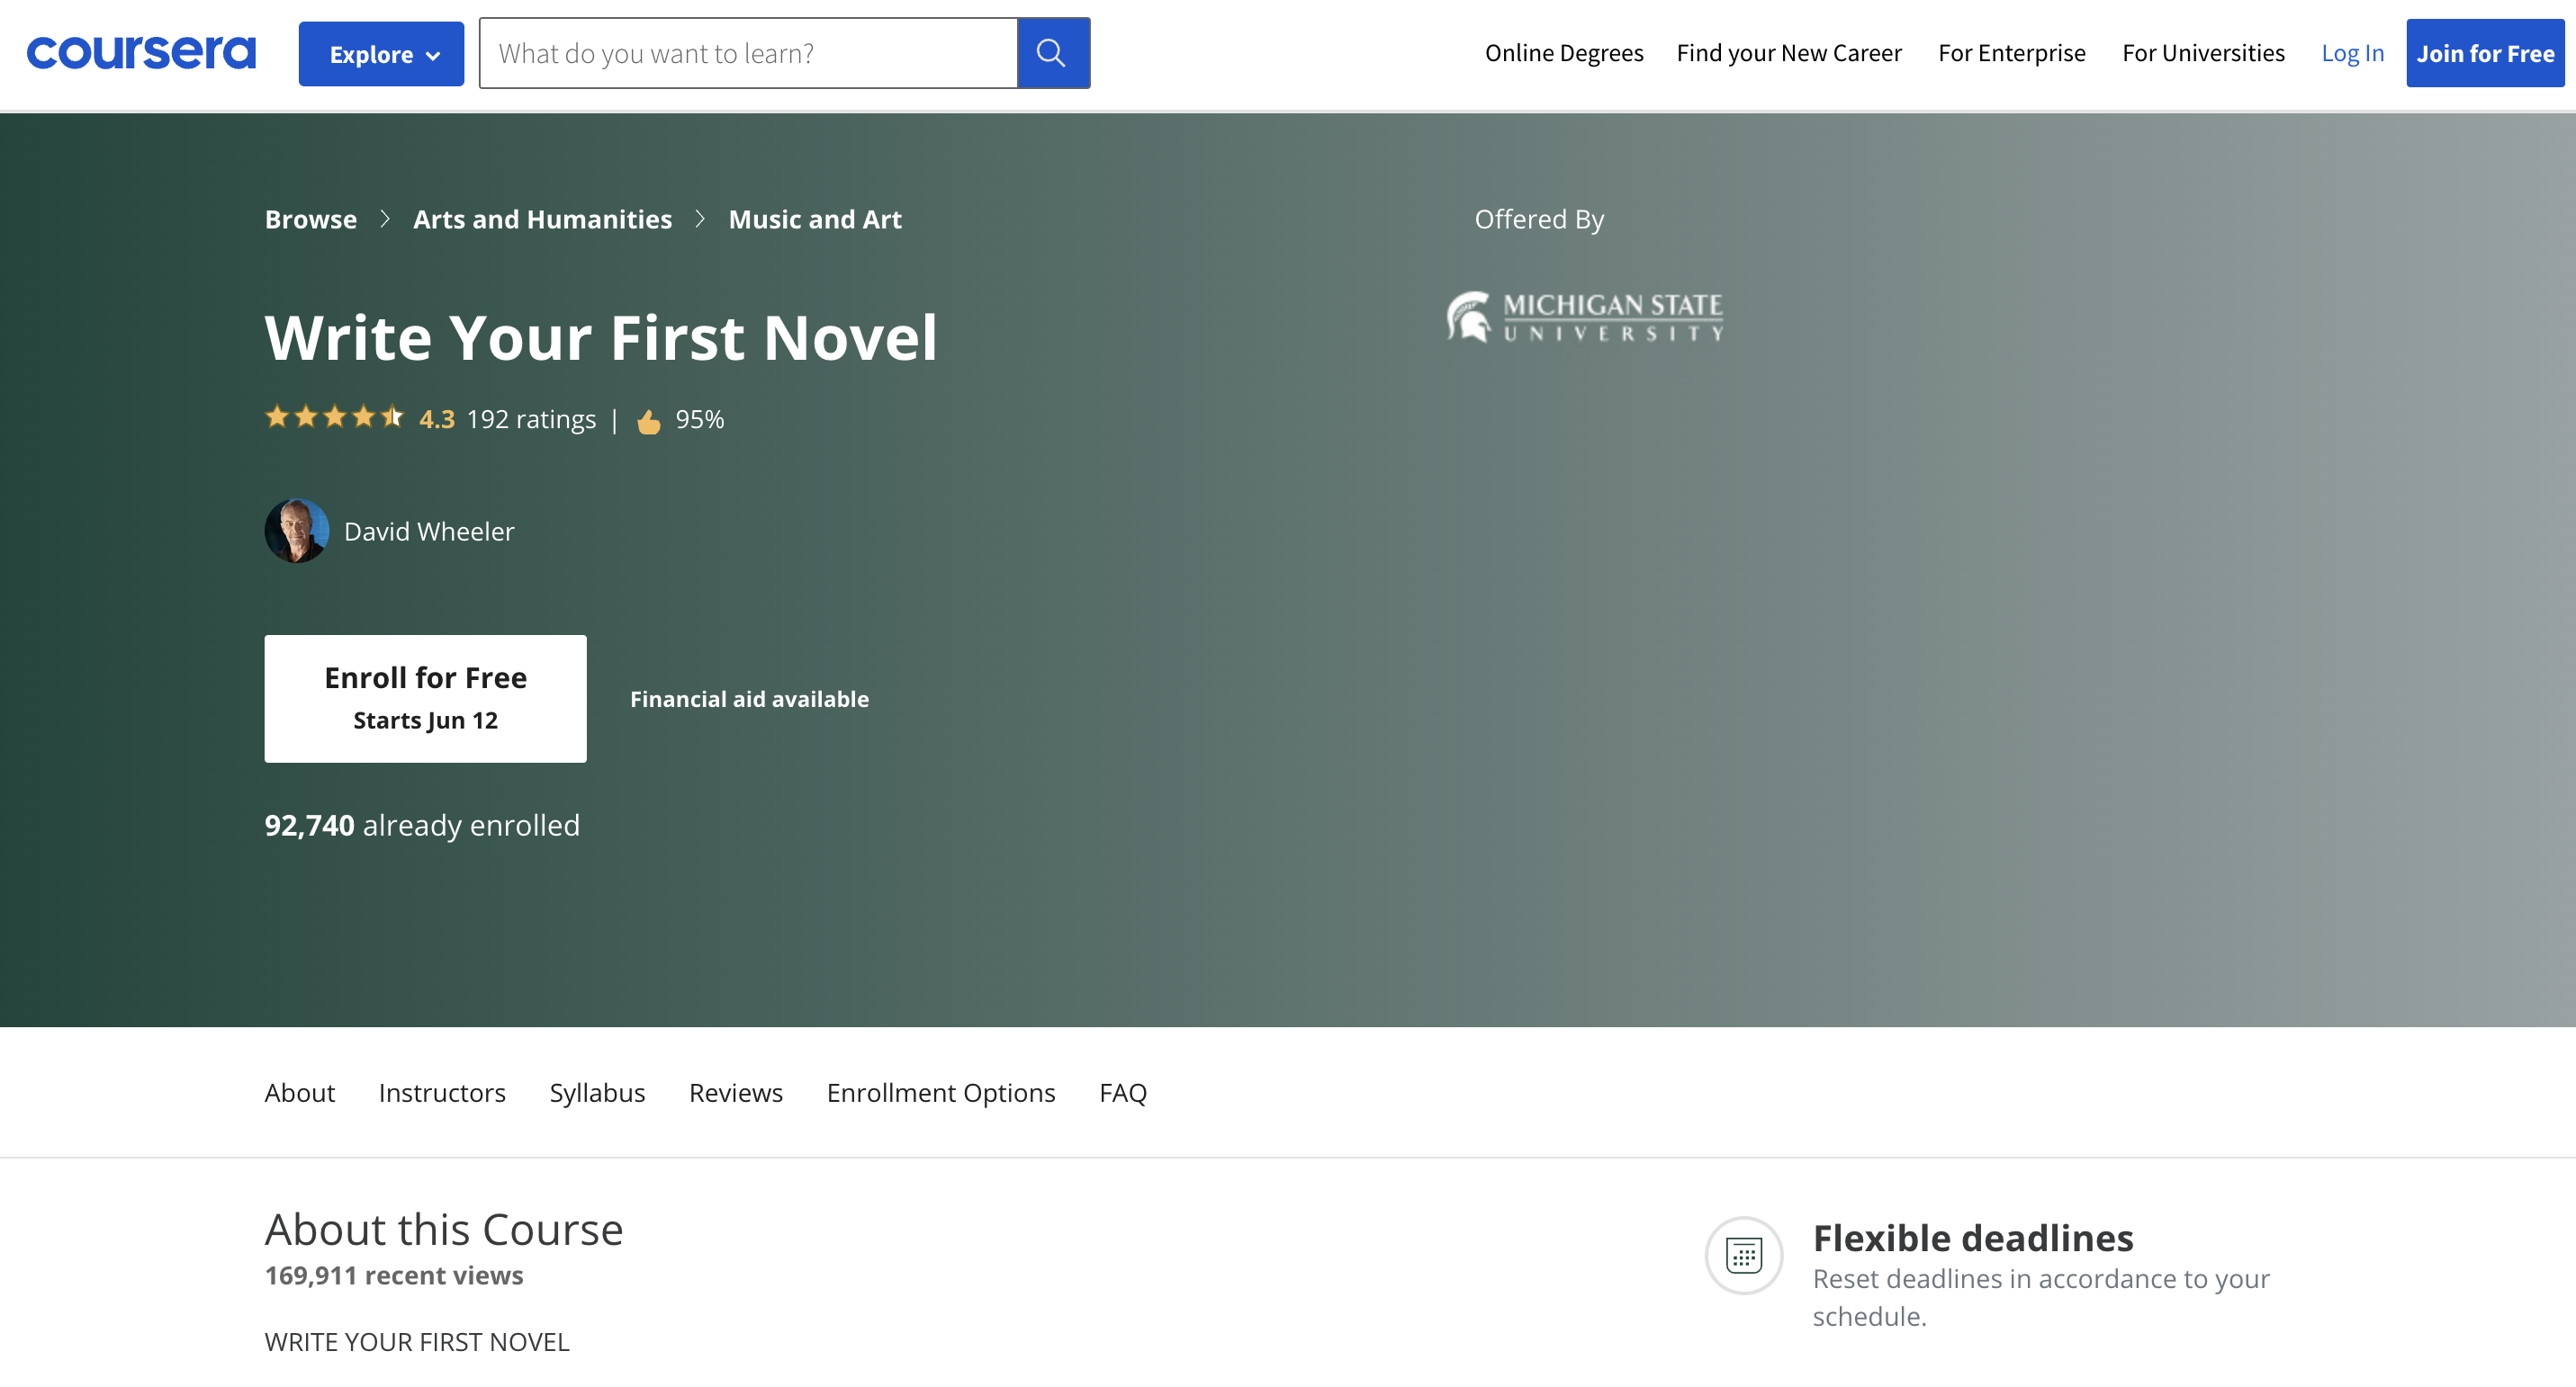
Task: Open Music and Art breadcrumb
Action: (815, 219)
